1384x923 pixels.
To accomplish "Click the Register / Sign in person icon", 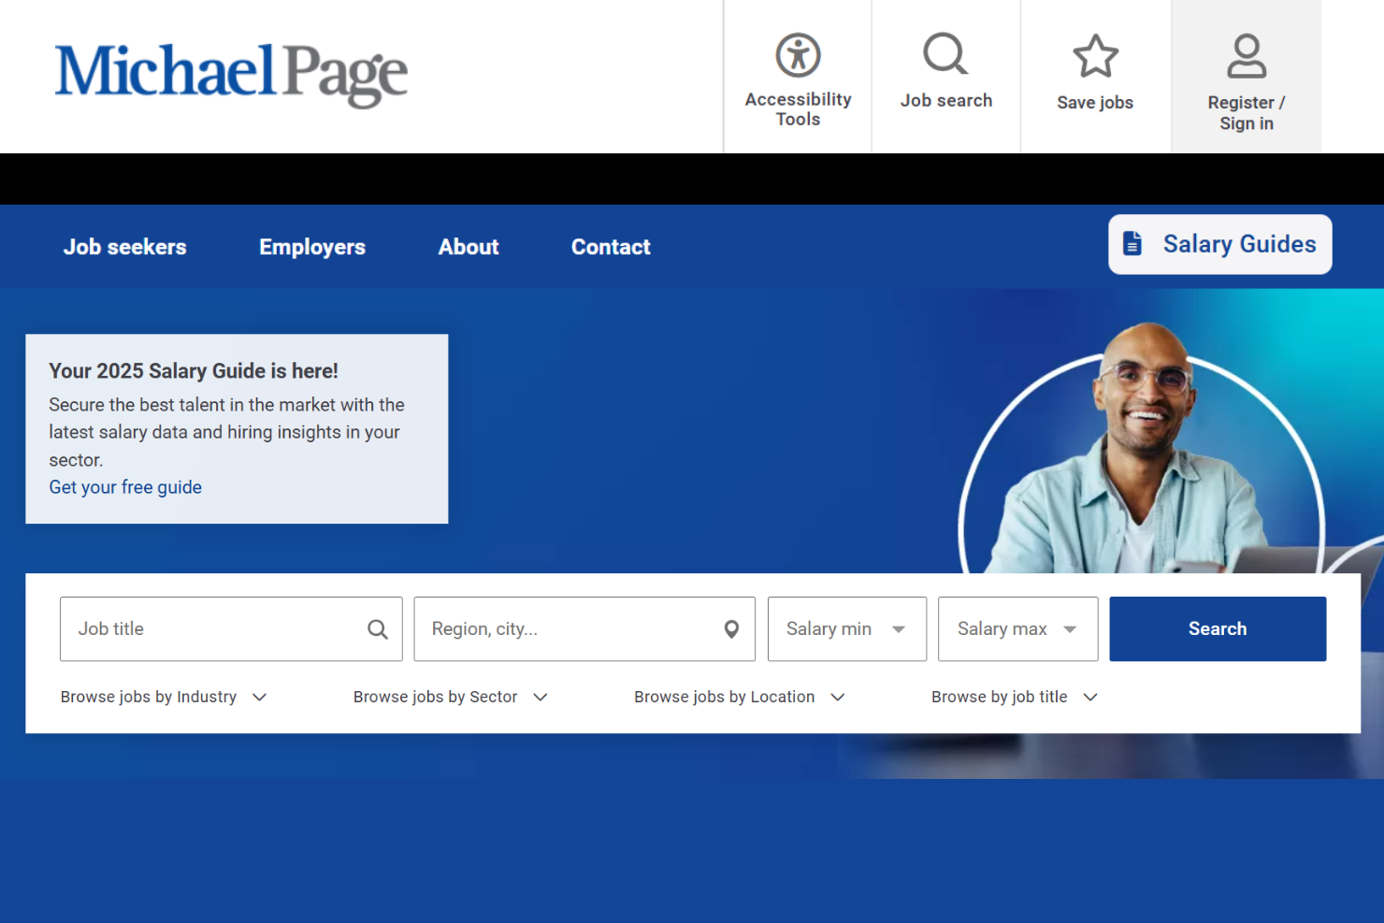I will point(1246,55).
